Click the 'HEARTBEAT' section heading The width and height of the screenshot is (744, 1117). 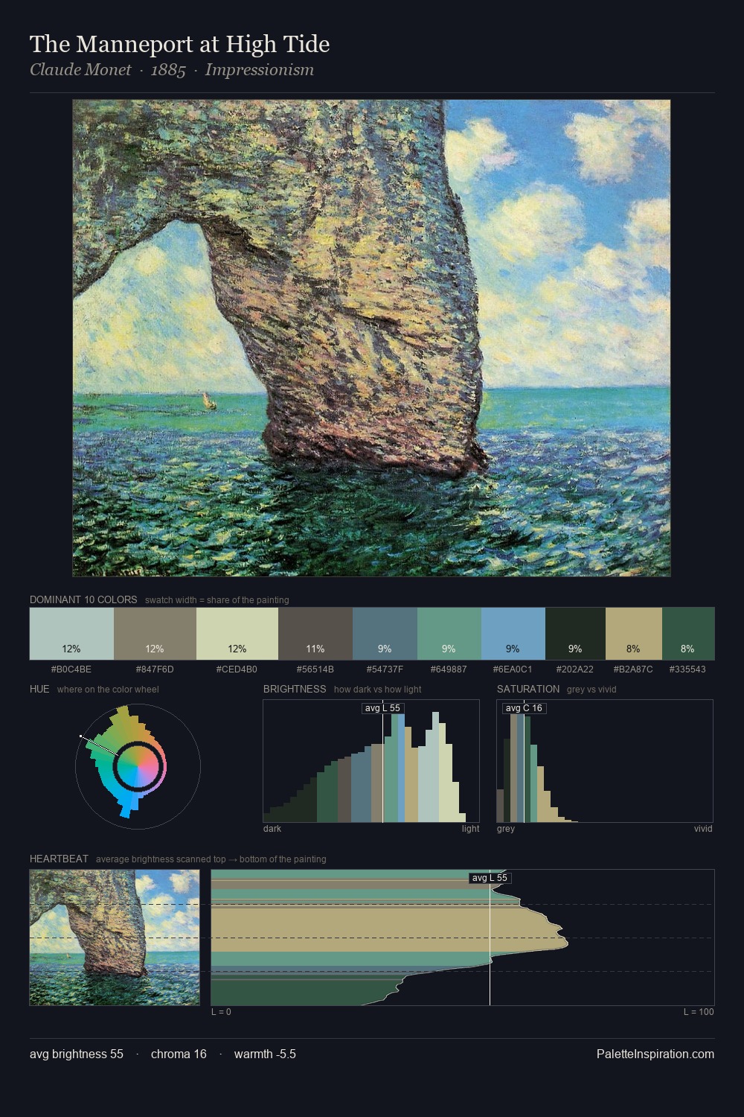click(x=59, y=859)
